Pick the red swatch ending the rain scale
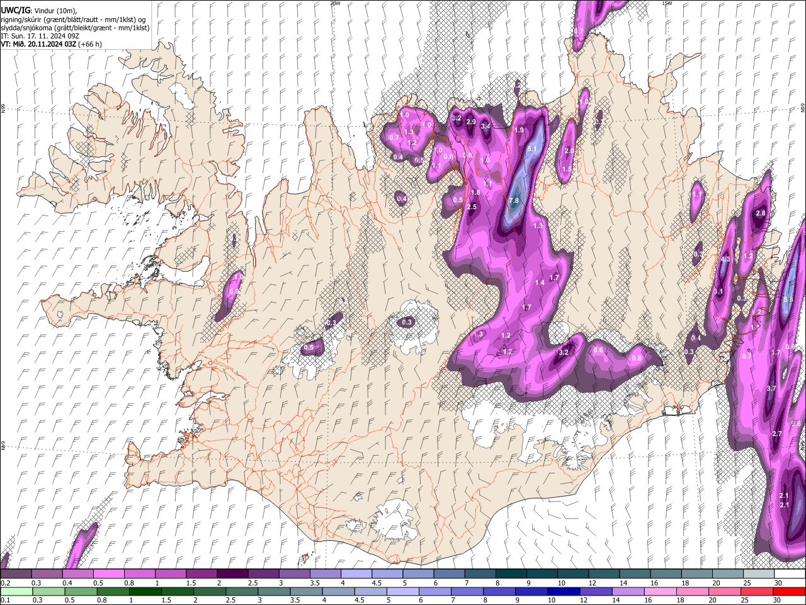The height and width of the screenshot is (605, 806). (788, 591)
